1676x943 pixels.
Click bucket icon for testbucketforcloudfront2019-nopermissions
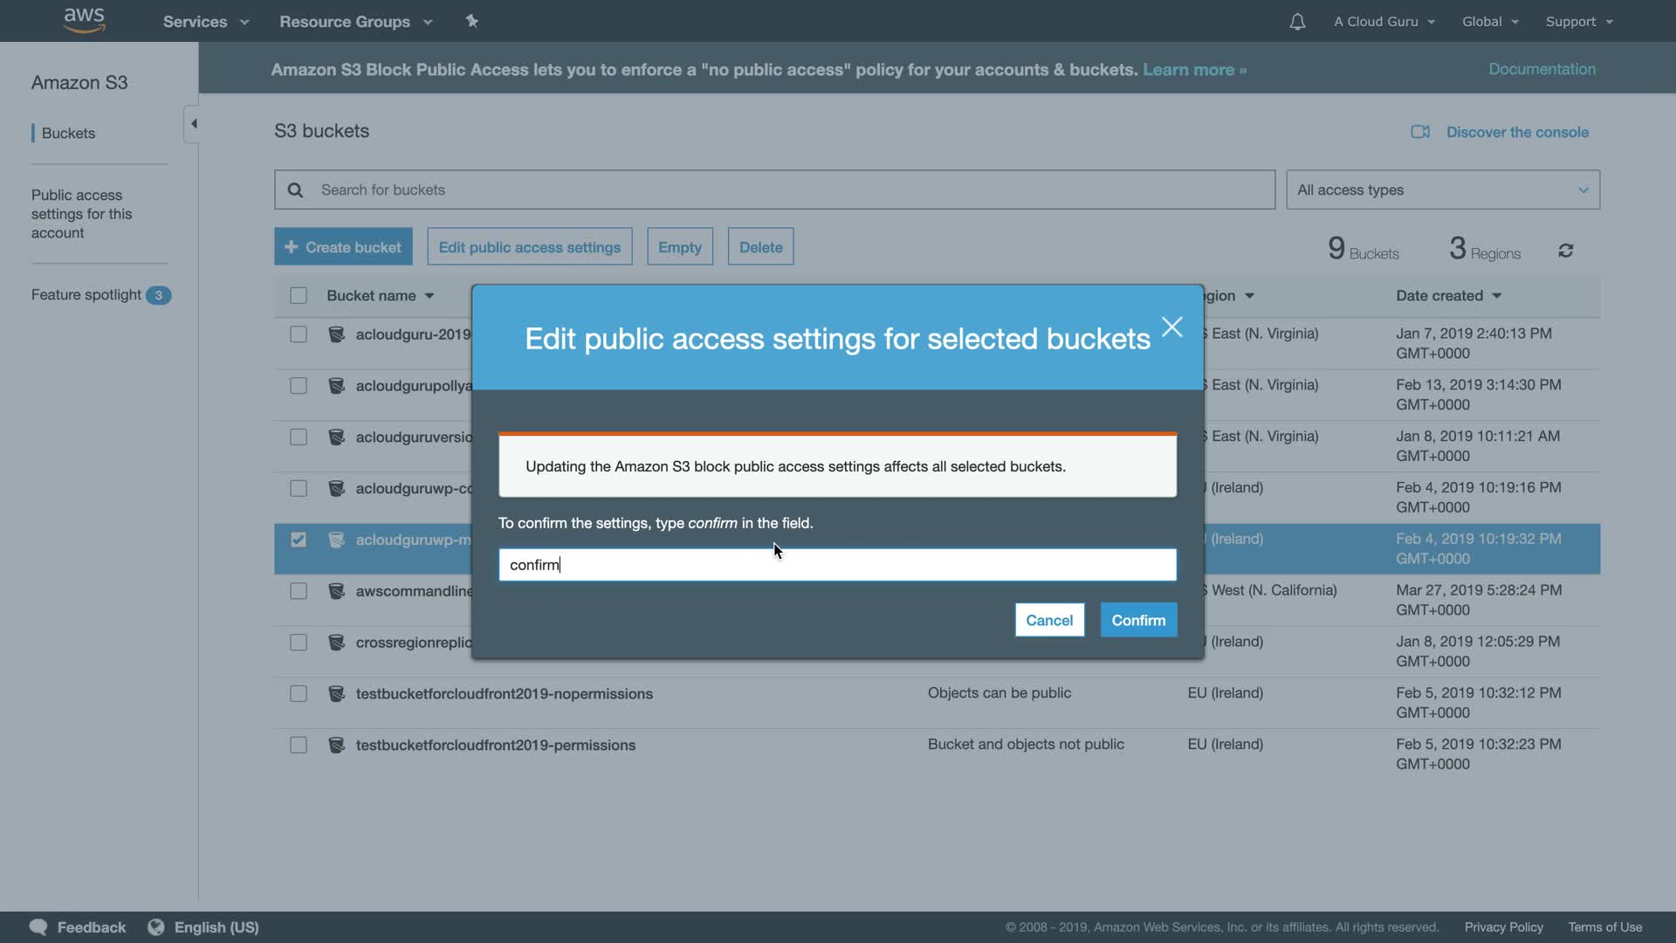pyautogui.click(x=336, y=694)
